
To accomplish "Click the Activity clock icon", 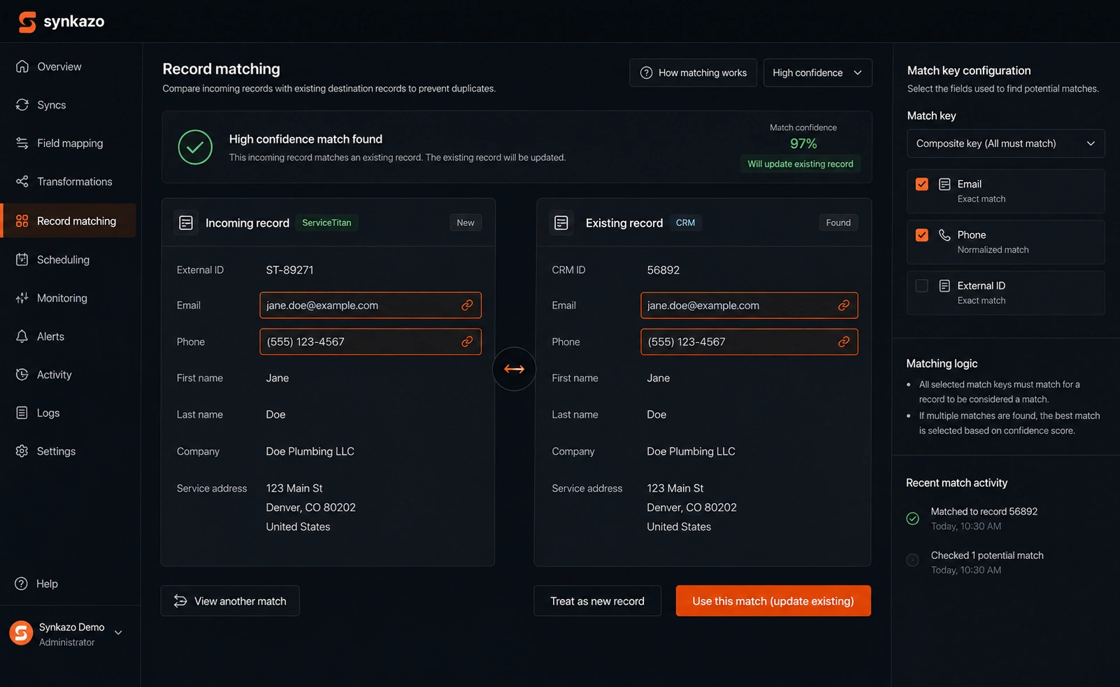I will 22,374.
